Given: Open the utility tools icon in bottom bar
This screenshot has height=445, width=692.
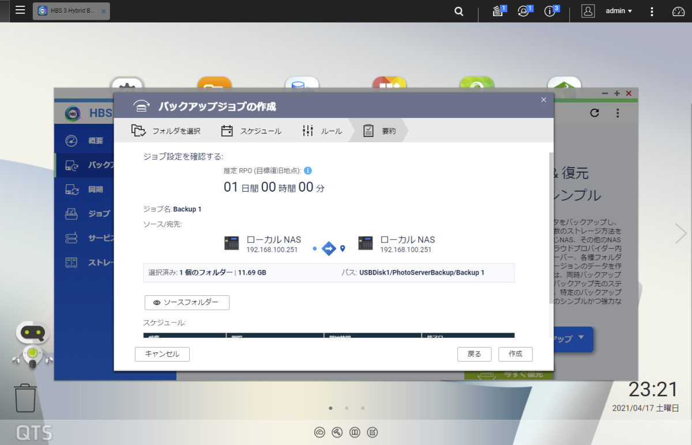Looking at the screenshot, I should point(337,432).
